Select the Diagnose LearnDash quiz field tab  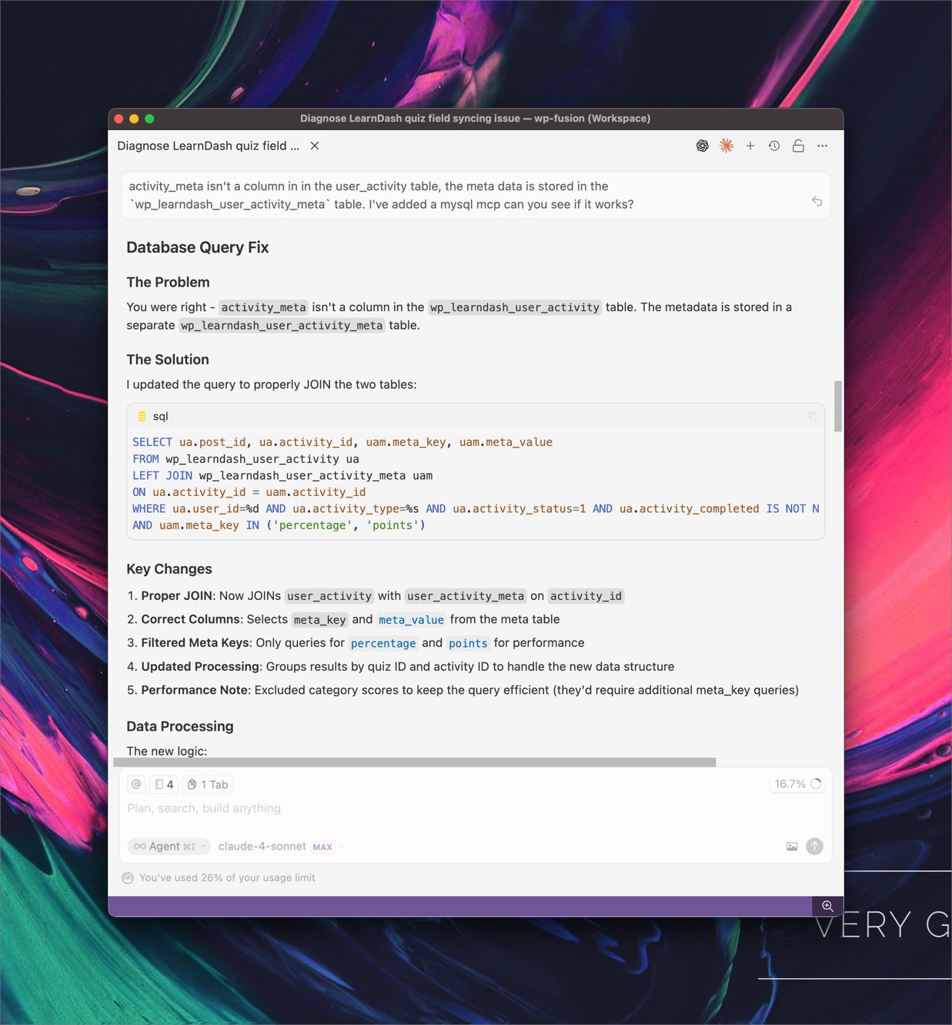pyautogui.click(x=208, y=146)
